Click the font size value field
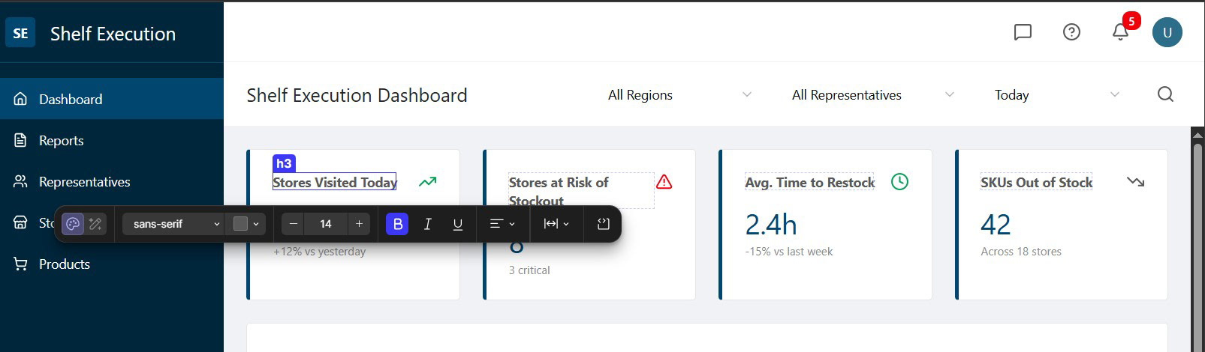 pyautogui.click(x=326, y=224)
